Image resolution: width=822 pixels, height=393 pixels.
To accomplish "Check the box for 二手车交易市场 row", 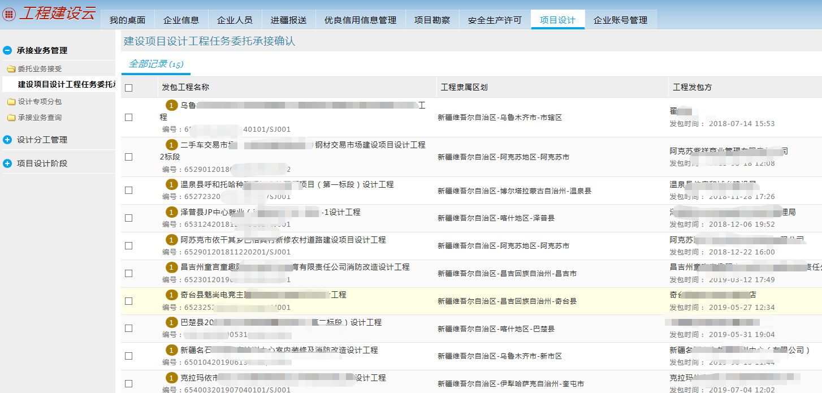I will click(x=129, y=157).
